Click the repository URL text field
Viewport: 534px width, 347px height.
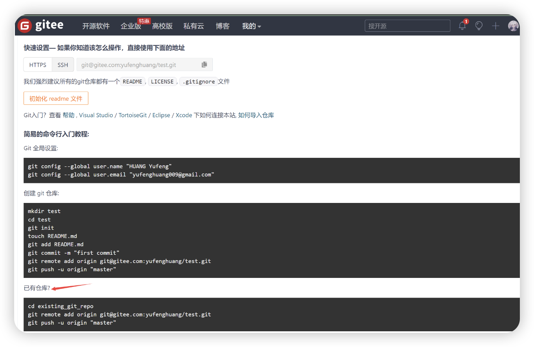tap(137, 65)
